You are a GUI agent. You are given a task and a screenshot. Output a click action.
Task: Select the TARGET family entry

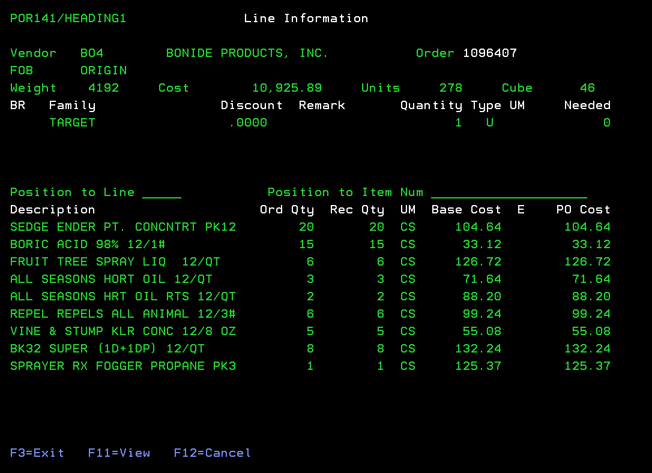tap(72, 123)
